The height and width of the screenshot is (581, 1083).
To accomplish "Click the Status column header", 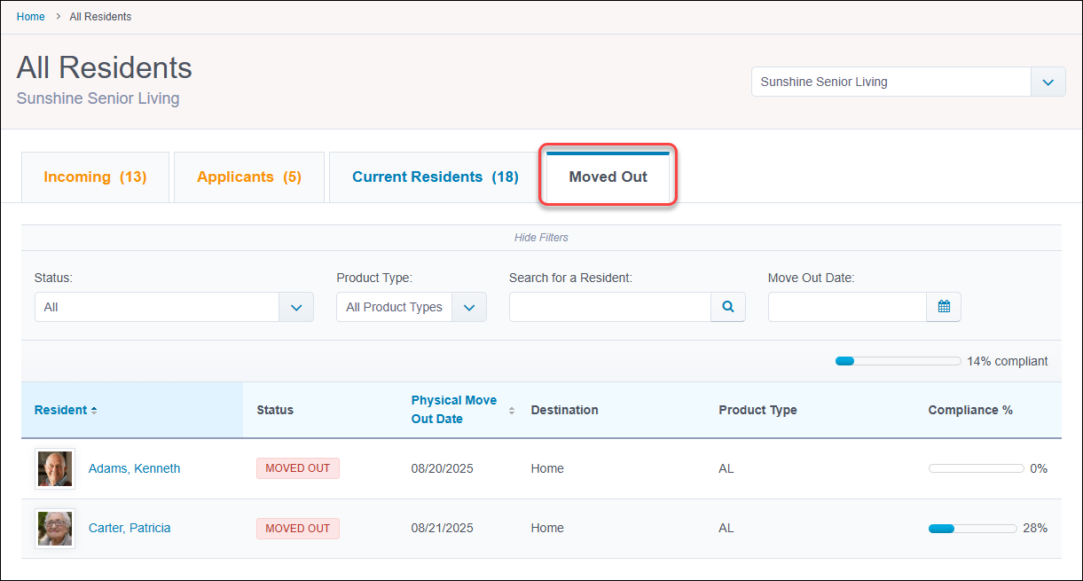I will (x=275, y=410).
